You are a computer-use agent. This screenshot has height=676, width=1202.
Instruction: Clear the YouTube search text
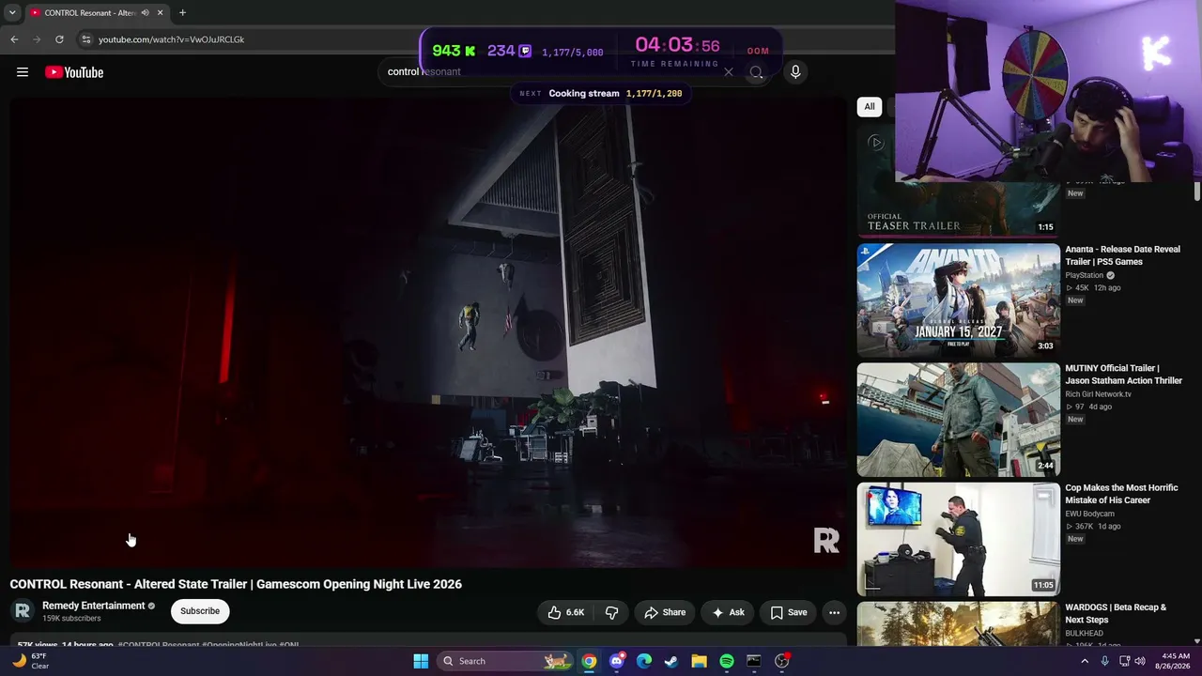pos(728,72)
